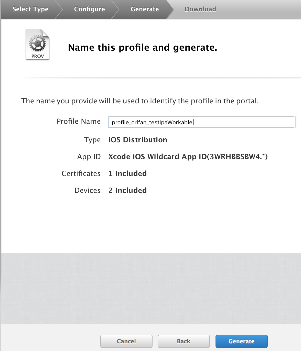Click the Back button
The height and width of the screenshot is (351, 301).
[184, 341]
